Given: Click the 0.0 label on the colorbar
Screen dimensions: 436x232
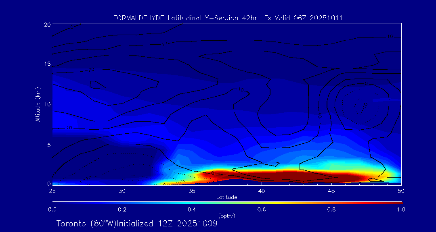Looking at the screenshot, I should coord(52,209).
